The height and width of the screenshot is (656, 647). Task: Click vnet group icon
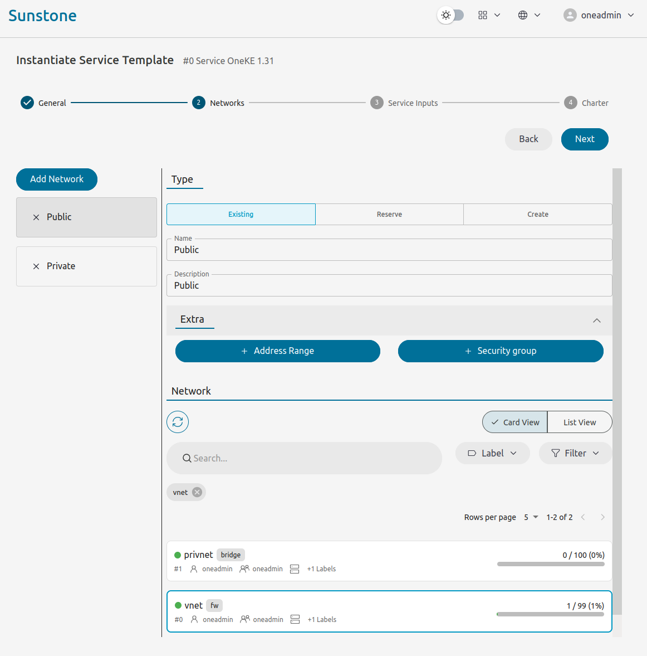point(245,620)
